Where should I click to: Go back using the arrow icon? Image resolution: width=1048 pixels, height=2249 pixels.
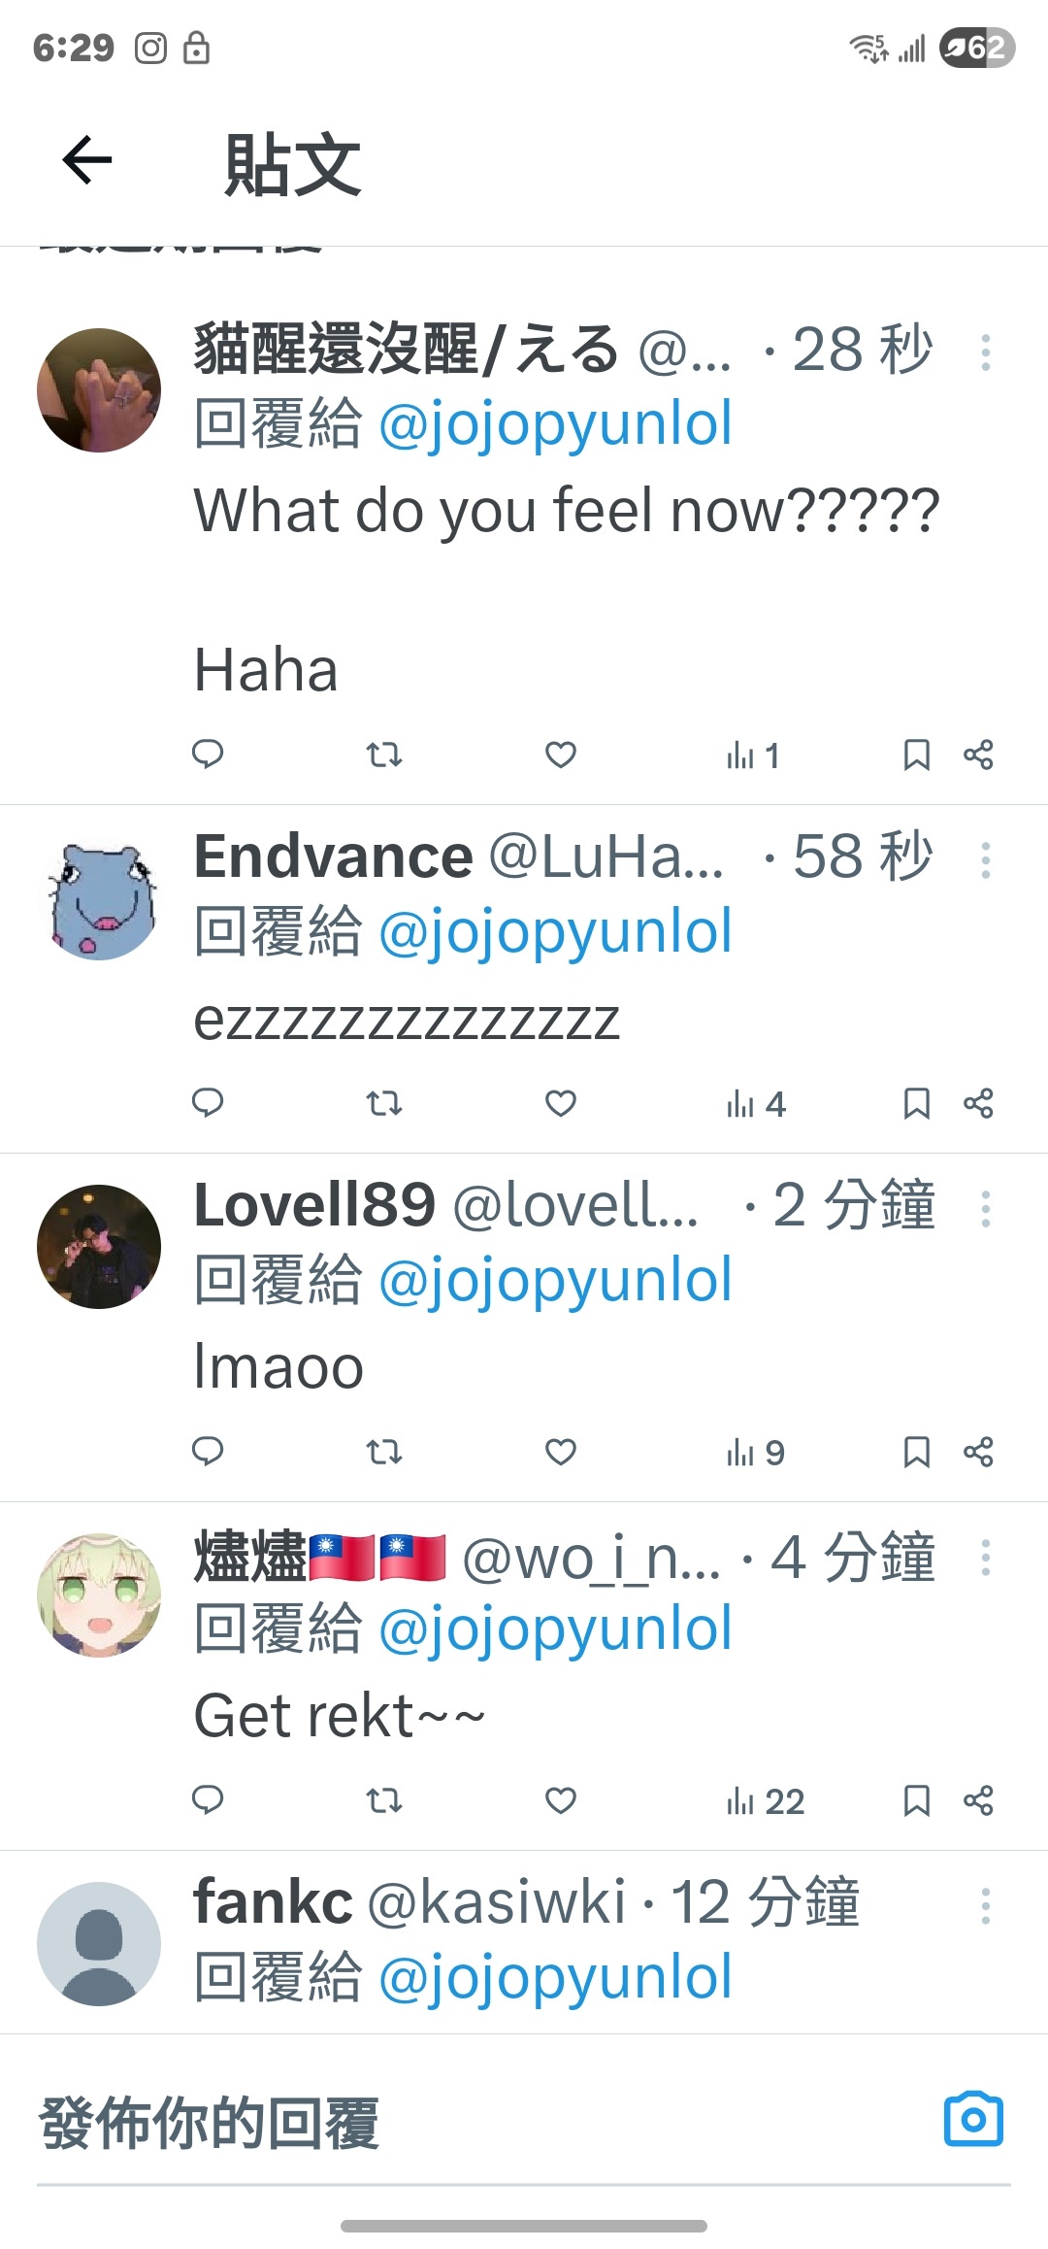tap(87, 160)
